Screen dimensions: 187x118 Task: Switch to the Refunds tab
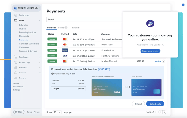[x=76, y=28]
